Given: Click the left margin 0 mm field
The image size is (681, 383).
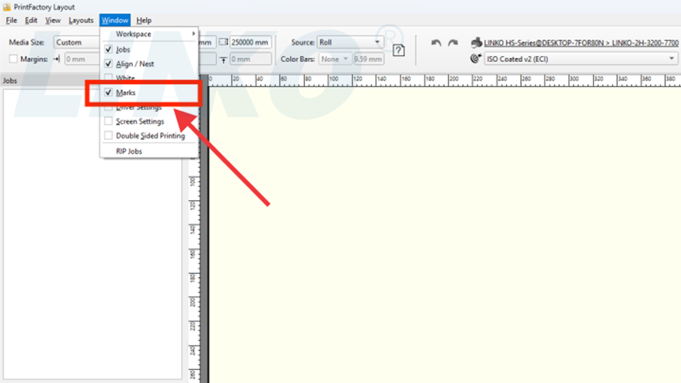Looking at the screenshot, I should point(82,59).
